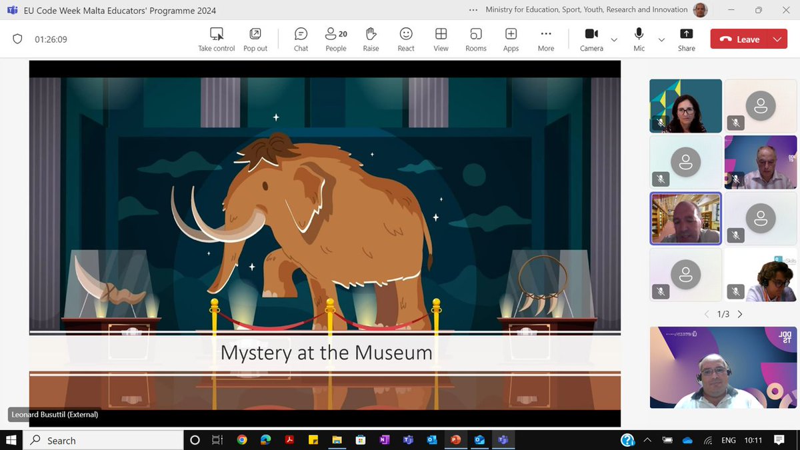800x450 pixels.
Task: Open the Mic device dropdown
Action: (x=661, y=41)
